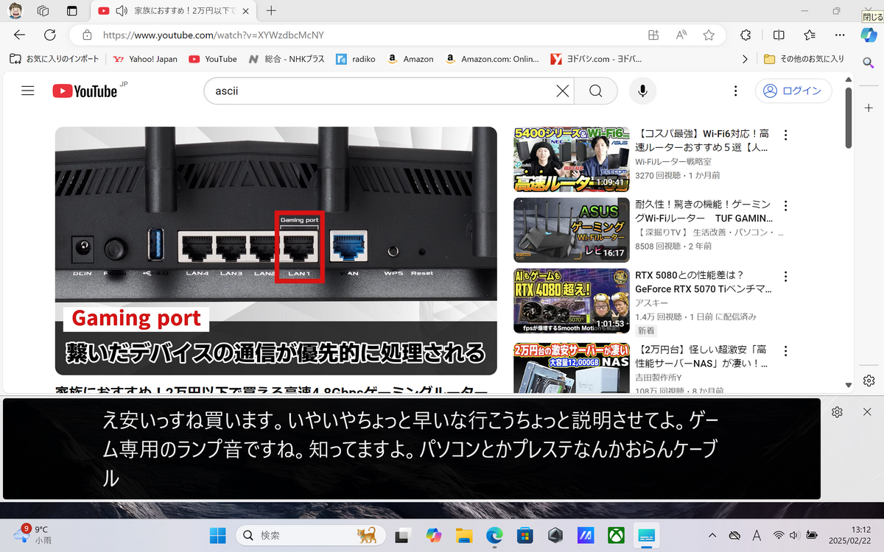Click the address bar URL
884x552 pixels.
[x=214, y=35]
